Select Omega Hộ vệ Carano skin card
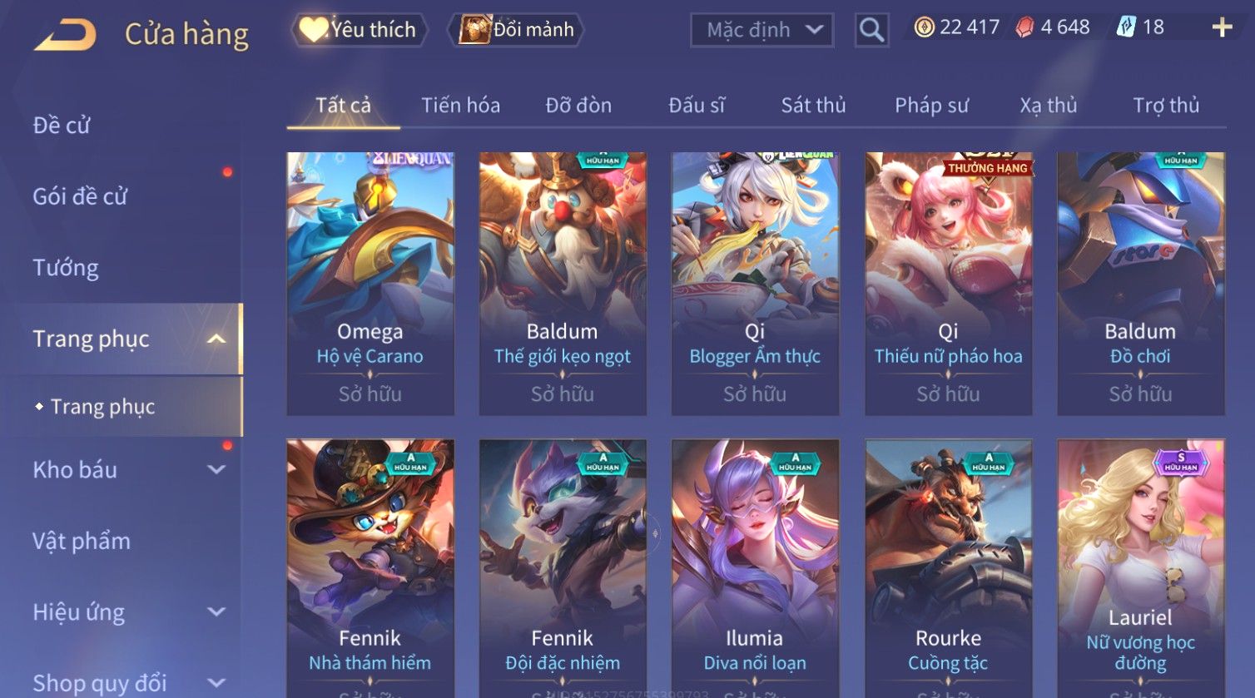The width and height of the screenshot is (1255, 698). [370, 284]
